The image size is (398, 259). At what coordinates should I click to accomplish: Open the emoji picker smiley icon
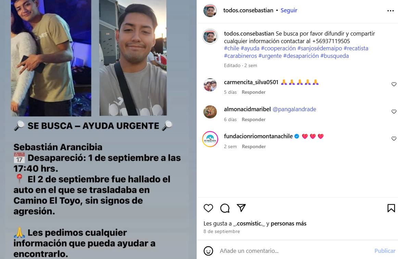tap(208, 251)
